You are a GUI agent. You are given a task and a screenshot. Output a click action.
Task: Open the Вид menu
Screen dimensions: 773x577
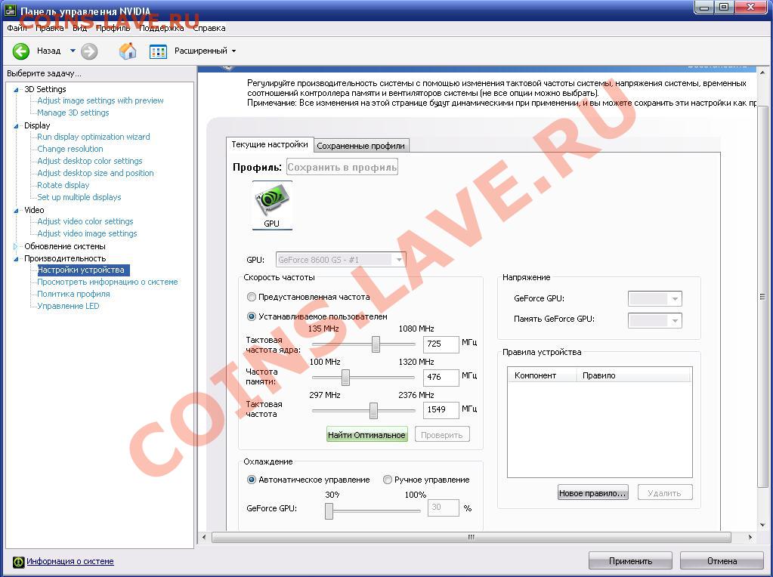pos(80,28)
